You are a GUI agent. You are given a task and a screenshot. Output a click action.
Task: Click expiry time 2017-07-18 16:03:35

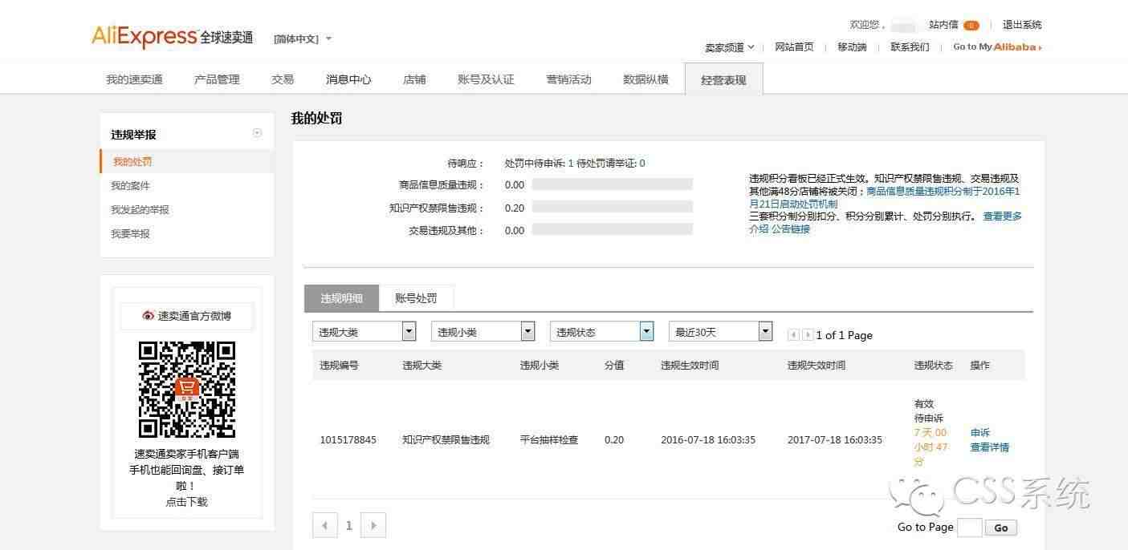pos(835,440)
